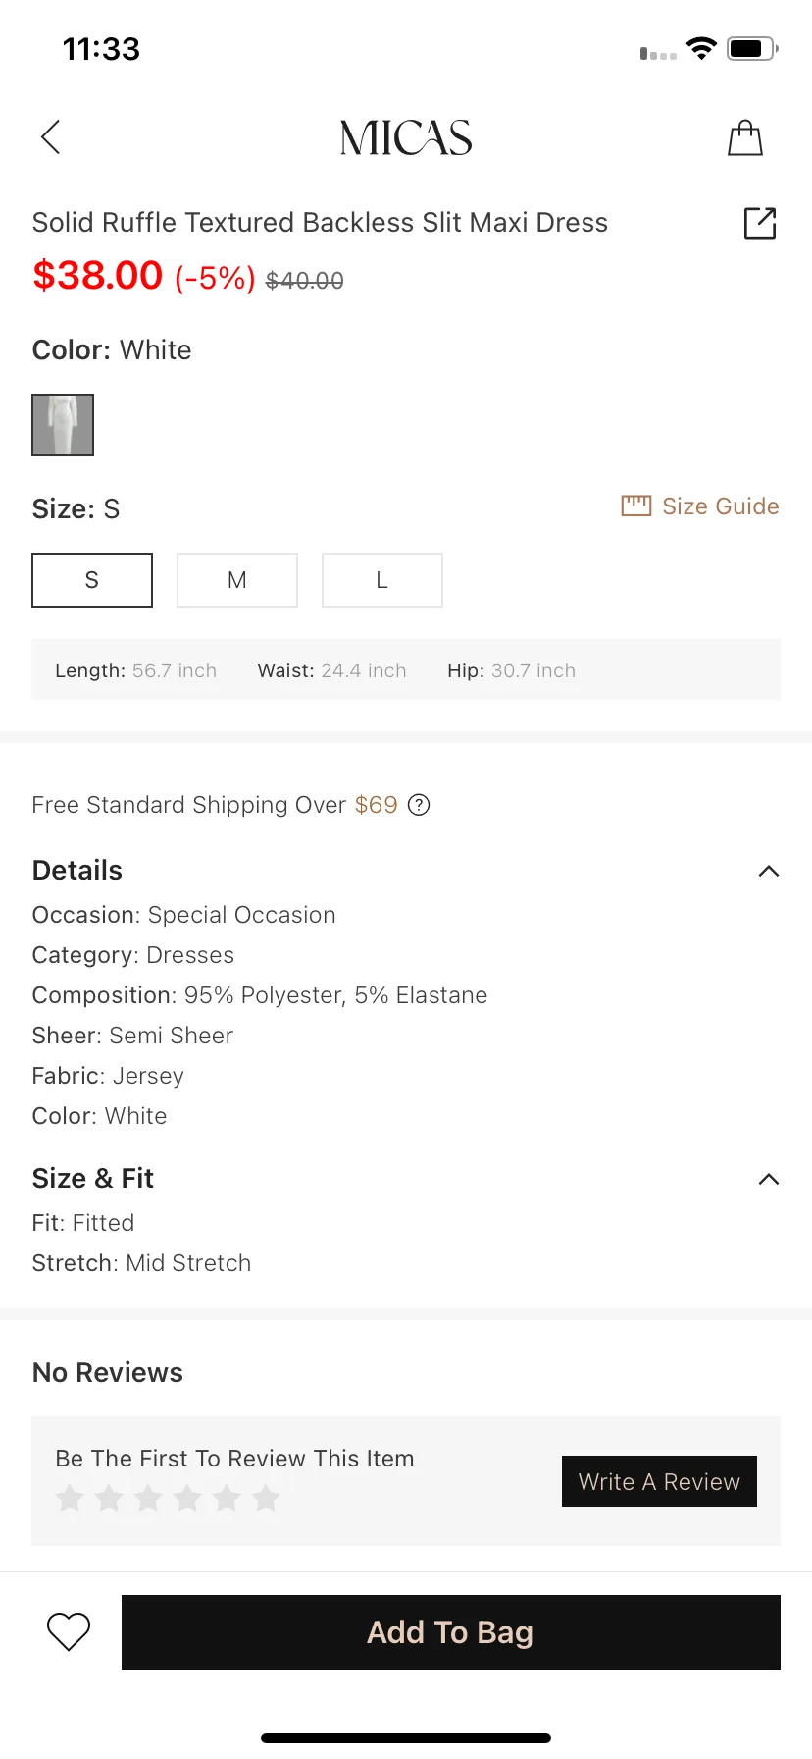The height and width of the screenshot is (1759, 812).
Task: Click the Add To Bag button
Action: click(451, 1632)
